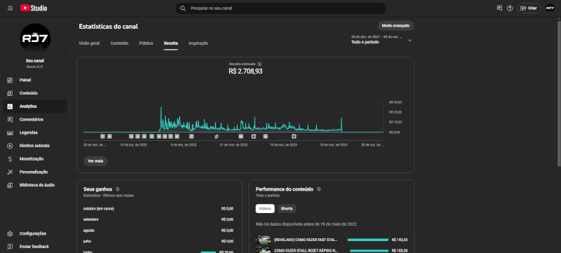Image resolution: width=561 pixels, height=253 pixels.
Task: Switch to the Inspiração tab
Action: [198, 43]
